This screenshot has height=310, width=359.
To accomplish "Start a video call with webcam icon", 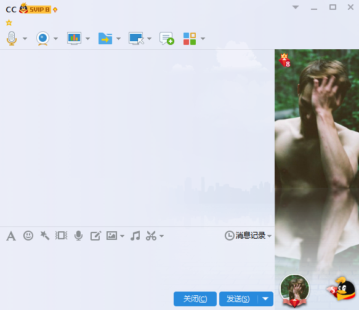I will coord(43,38).
